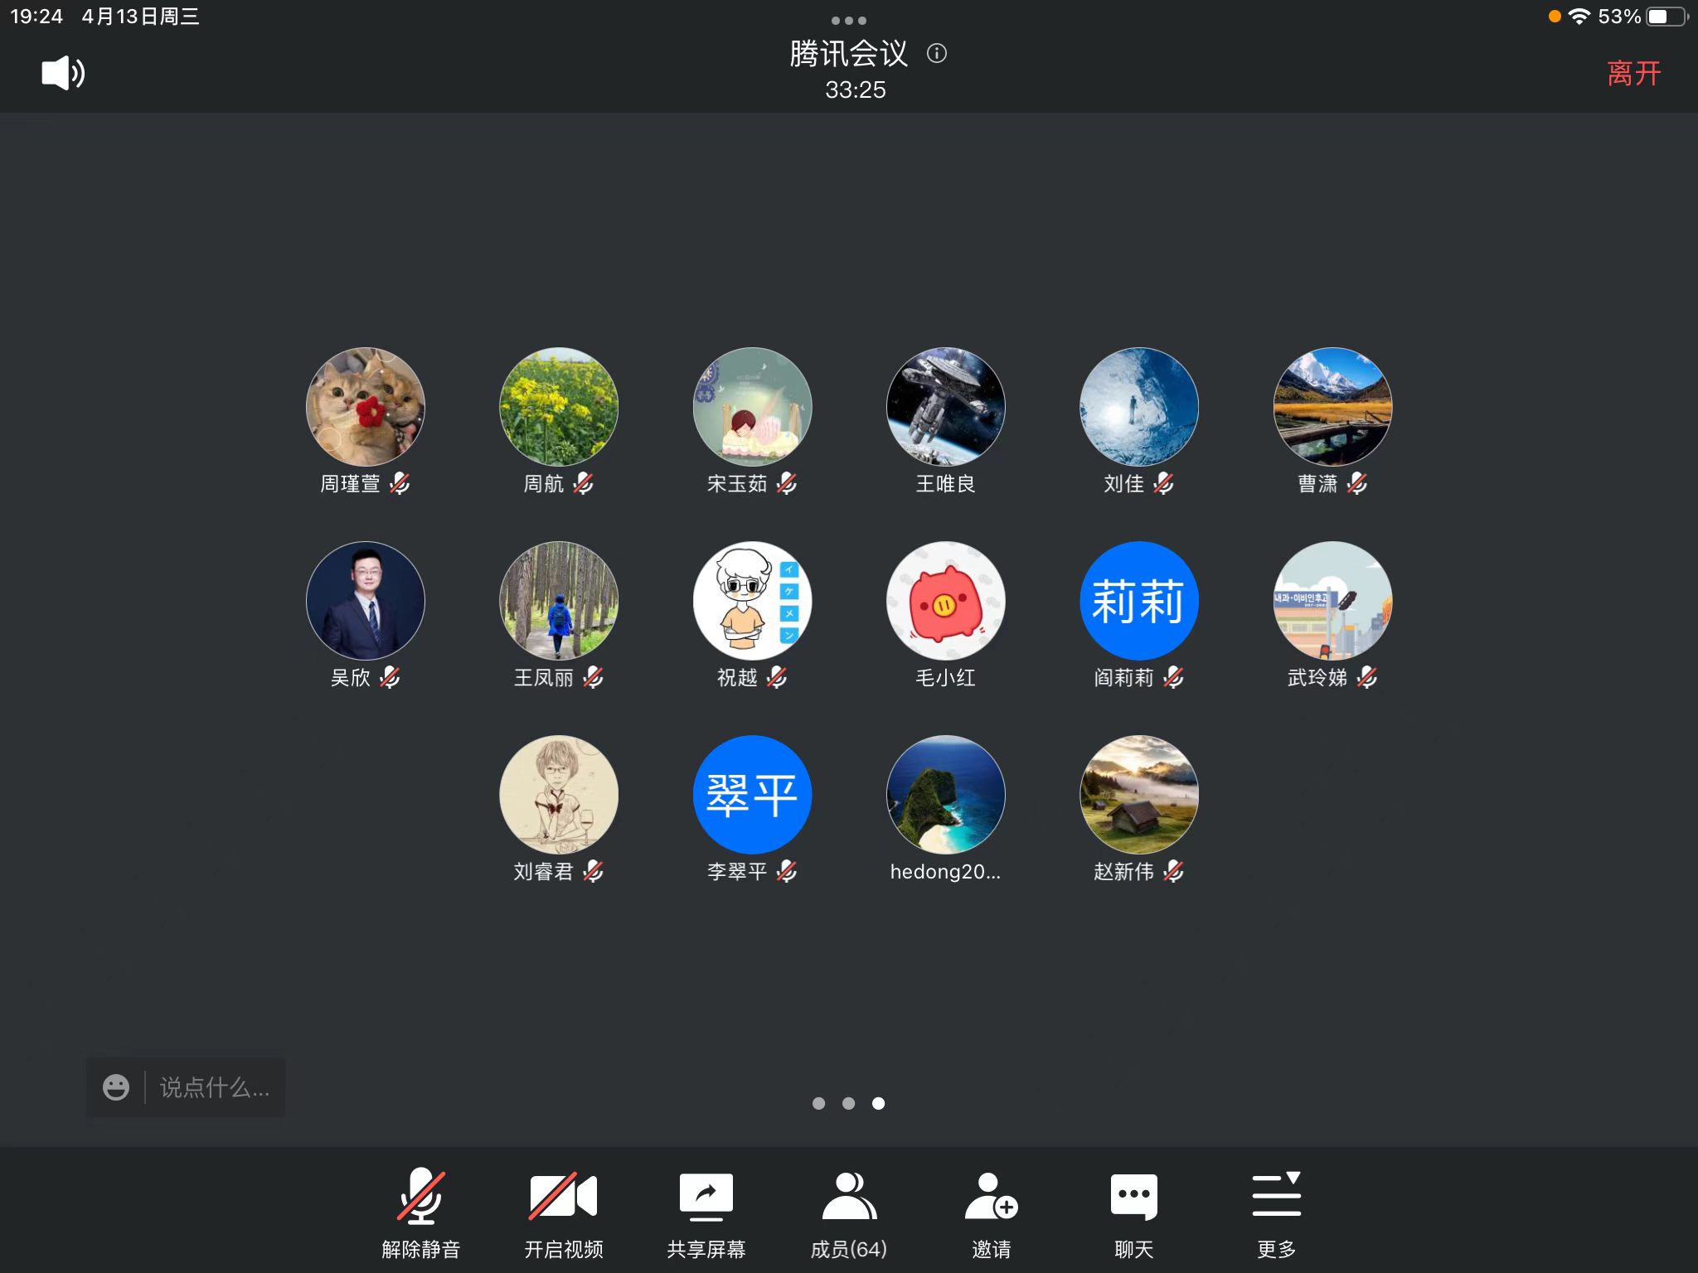Select 阎莉莉 blue avatar
This screenshot has height=1273, width=1698.
pyautogui.click(x=1138, y=601)
